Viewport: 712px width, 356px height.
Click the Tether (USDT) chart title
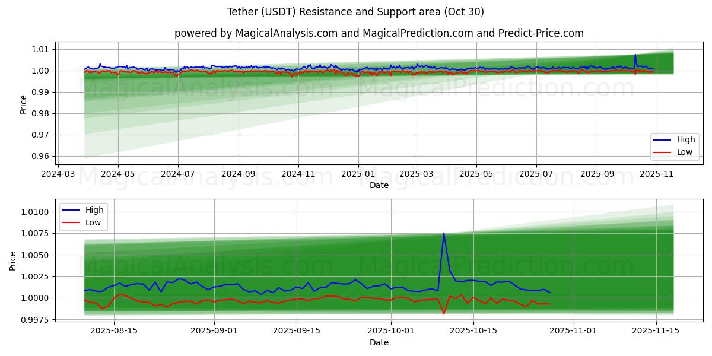pos(355,12)
